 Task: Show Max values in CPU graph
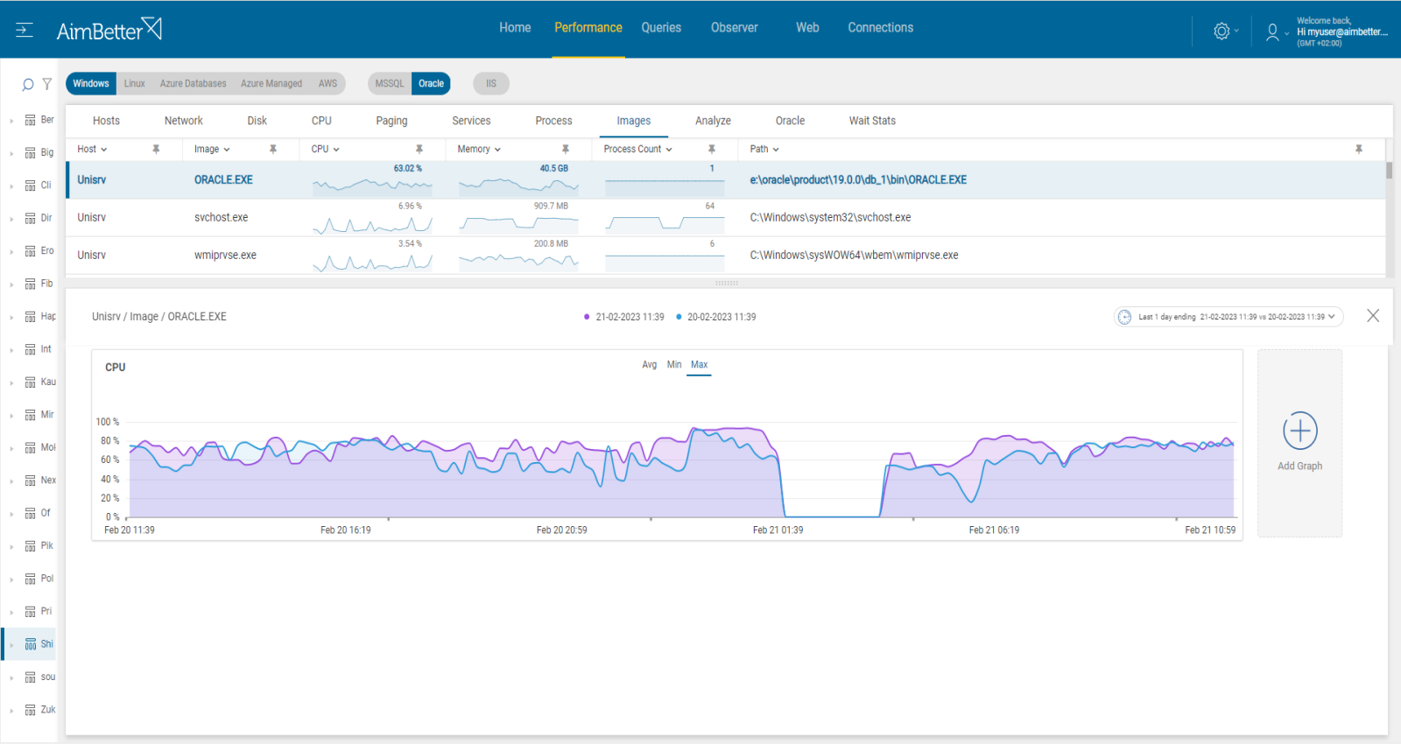pyautogui.click(x=699, y=365)
